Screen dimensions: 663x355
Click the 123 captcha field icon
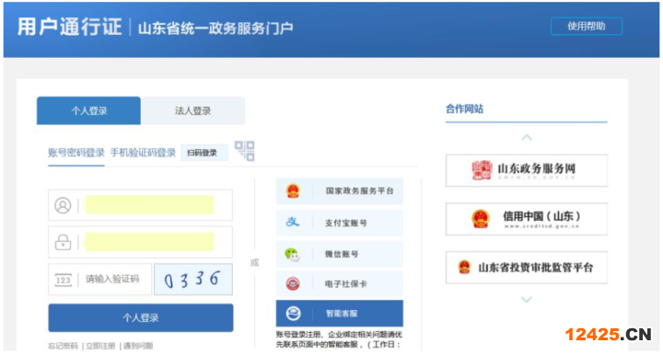[x=63, y=280]
